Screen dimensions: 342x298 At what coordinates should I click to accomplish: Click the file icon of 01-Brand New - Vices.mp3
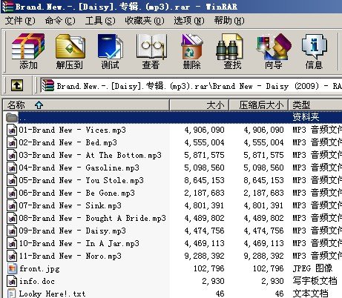point(12,130)
